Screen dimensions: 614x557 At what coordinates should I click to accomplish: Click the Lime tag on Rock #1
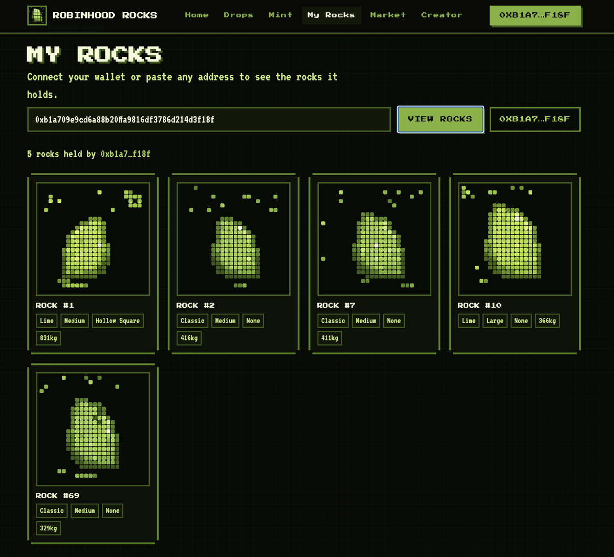(x=47, y=321)
